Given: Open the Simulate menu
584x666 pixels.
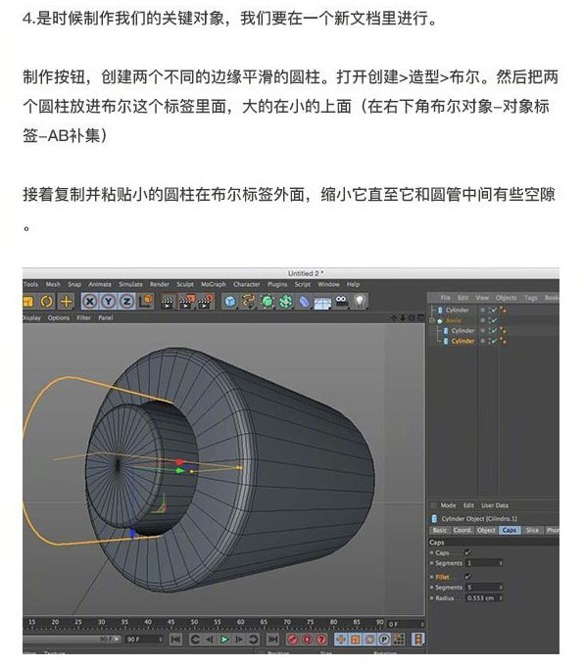Looking at the screenshot, I should tap(130, 284).
